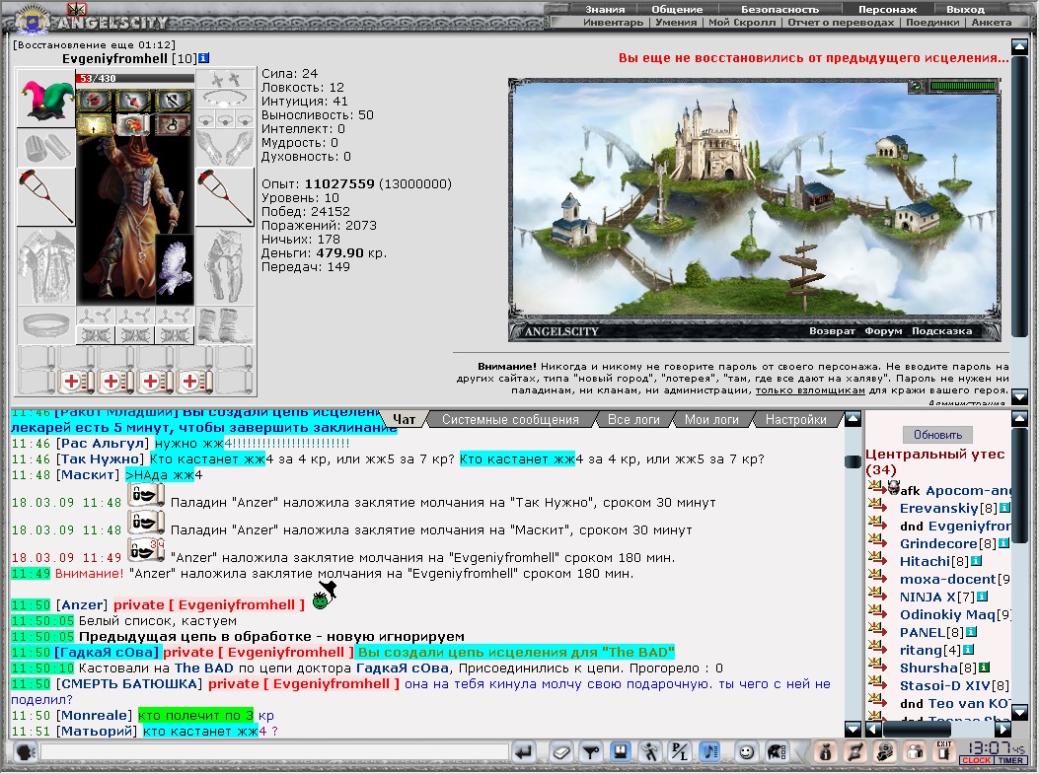1039x774 pixels.
Task: Switch to Системные сообщения tab
Action: (x=510, y=420)
